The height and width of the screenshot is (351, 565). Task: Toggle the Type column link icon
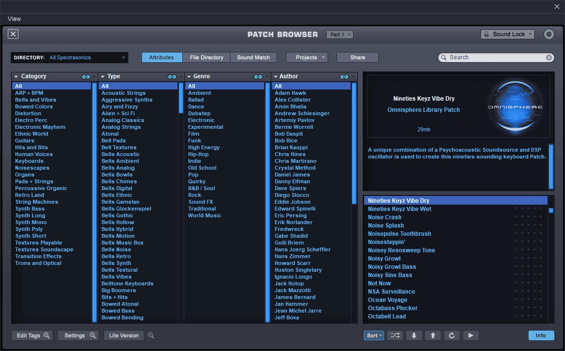click(x=172, y=77)
